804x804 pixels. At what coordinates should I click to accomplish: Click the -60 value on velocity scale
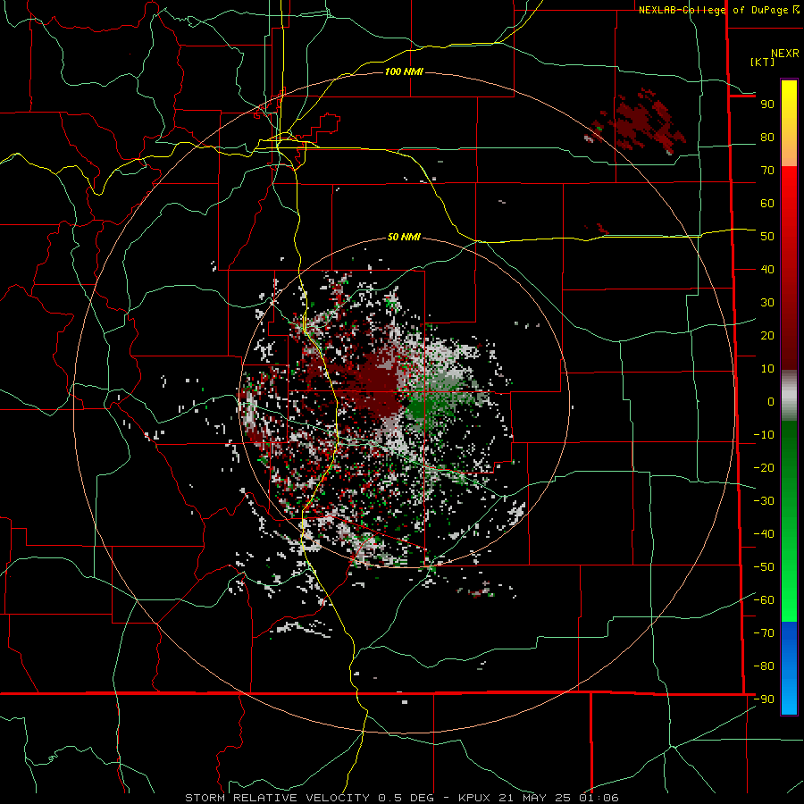[764, 600]
